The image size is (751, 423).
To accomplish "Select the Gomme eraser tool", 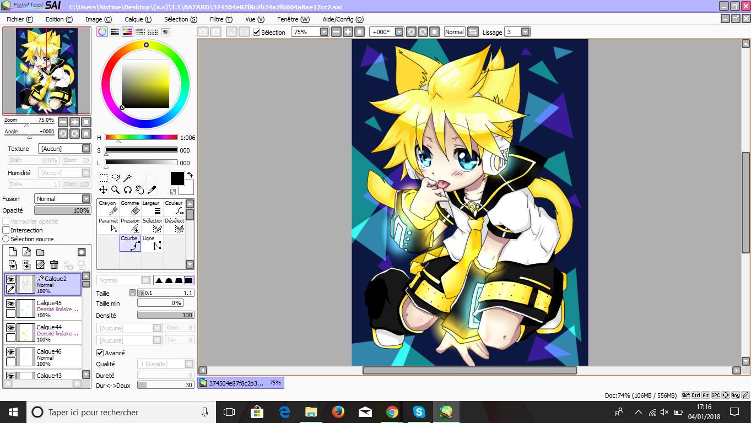I will click(130, 208).
